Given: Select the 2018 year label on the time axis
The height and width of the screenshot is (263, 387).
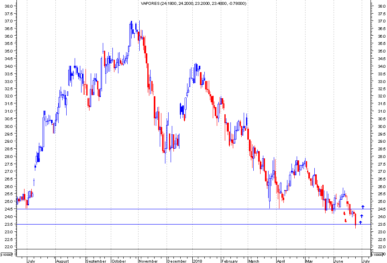Looking at the screenshot, I should pos(198,261).
